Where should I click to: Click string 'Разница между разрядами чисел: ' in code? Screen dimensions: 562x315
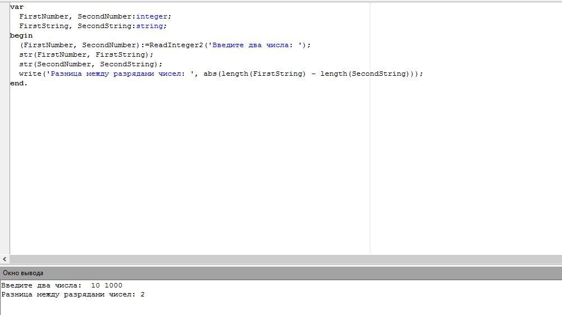120,74
